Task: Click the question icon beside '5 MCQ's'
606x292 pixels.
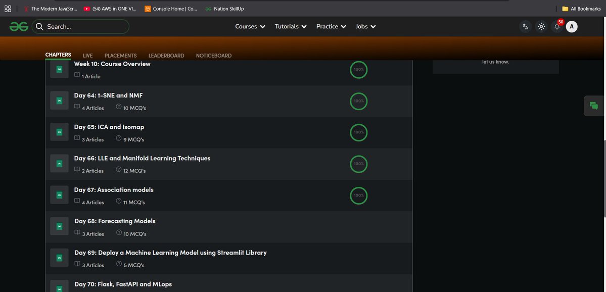Action: (119, 264)
